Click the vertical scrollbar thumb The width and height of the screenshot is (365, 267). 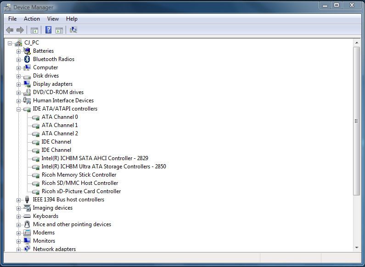click(357, 121)
